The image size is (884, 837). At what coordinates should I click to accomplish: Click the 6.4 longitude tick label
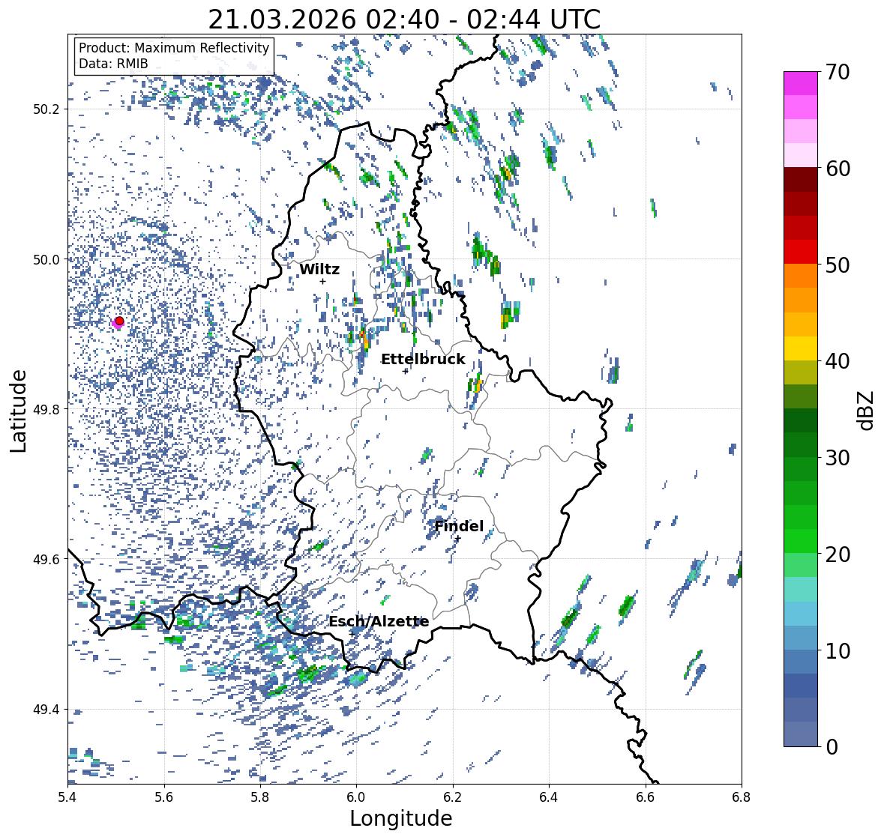[549, 797]
